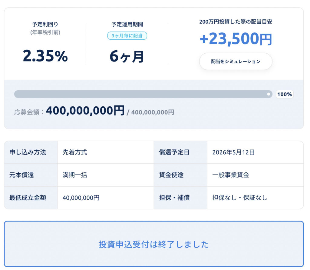Select the 2.35% yield figure
Image resolution: width=310 pixels, height=270 pixels.
point(45,56)
